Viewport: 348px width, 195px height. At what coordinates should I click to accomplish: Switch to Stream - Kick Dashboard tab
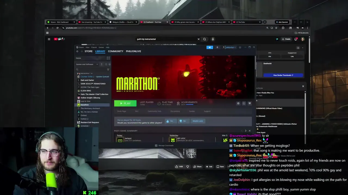point(61,22)
